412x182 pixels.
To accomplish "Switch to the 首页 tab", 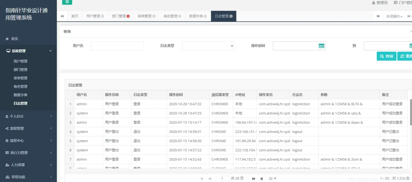I will (x=75, y=16).
